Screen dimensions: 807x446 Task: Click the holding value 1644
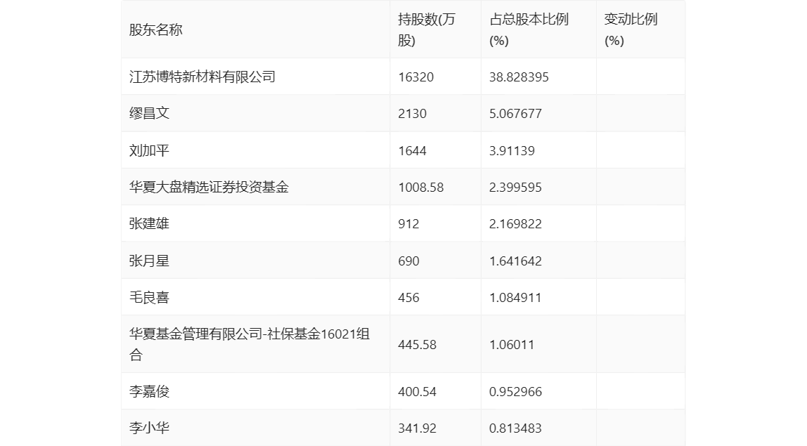[412, 151]
